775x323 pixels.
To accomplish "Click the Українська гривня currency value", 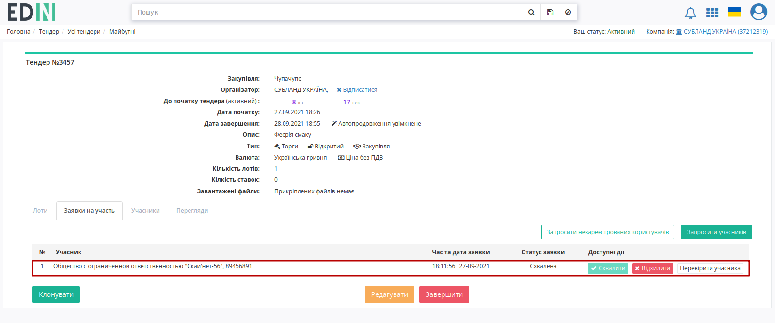I will (x=301, y=158).
